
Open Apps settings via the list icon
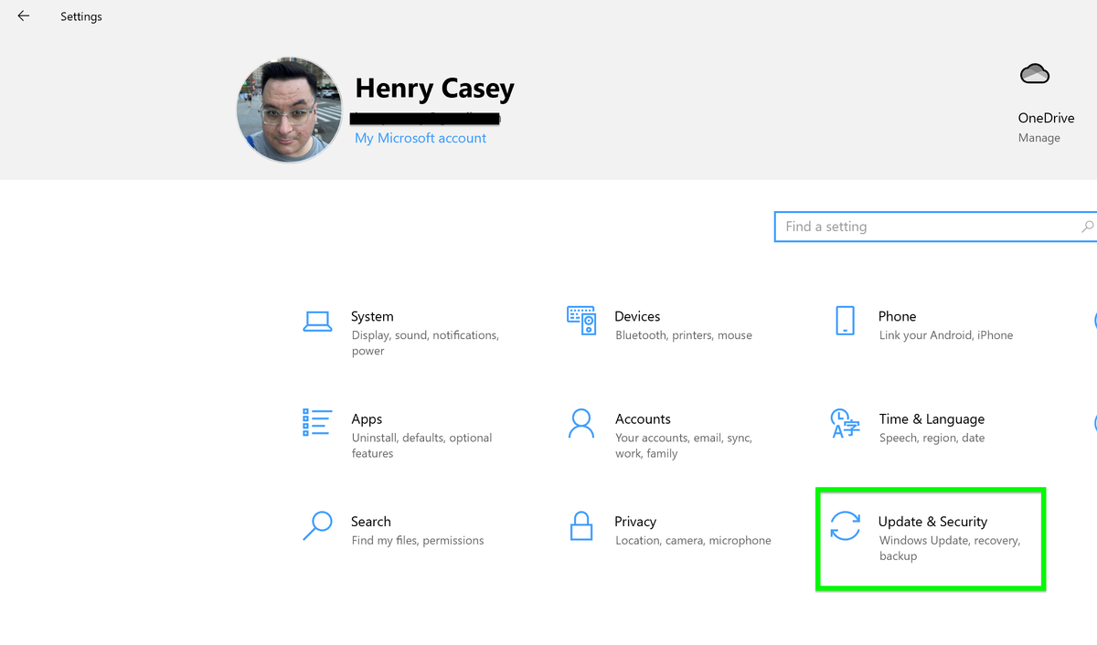317,424
